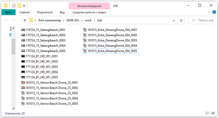Select file name 181015_Extra_DanangDrone_004_0001
Screen dimensions: 219x118
[112, 30]
